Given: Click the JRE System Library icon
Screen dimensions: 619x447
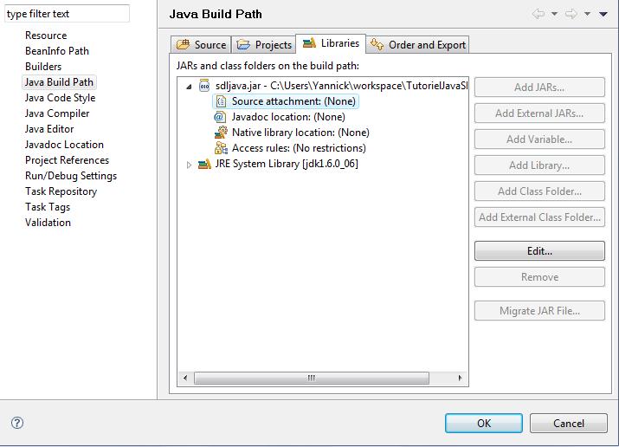Looking at the screenshot, I should point(205,164).
